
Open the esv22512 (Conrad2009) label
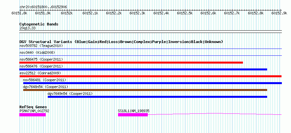point(40,73)
